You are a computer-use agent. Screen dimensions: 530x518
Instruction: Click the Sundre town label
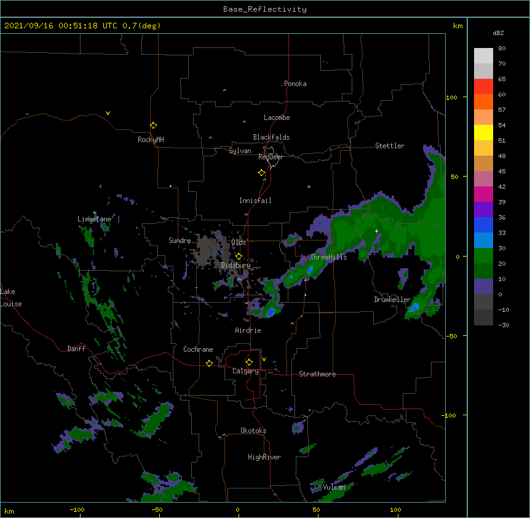180,241
